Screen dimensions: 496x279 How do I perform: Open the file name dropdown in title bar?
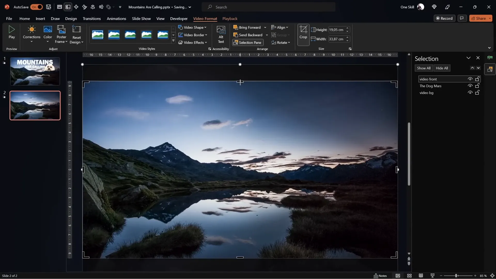[x=190, y=7]
